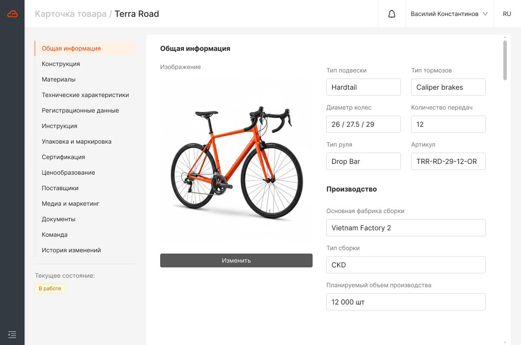Viewport: 521px width, 345px height.
Task: Click the В работе status badge
Action: pos(50,289)
